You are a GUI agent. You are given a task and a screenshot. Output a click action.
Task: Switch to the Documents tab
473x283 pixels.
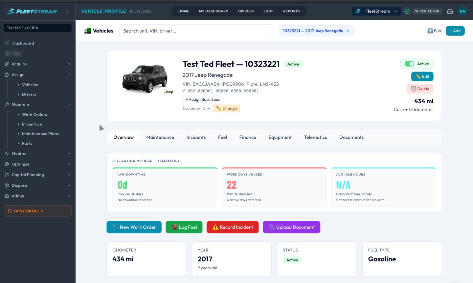pos(351,137)
